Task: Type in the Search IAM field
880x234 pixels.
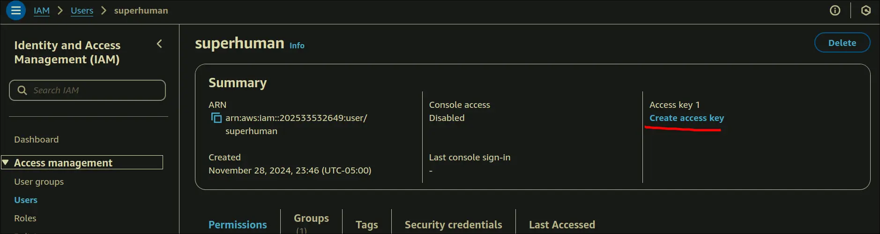Action: [x=94, y=90]
